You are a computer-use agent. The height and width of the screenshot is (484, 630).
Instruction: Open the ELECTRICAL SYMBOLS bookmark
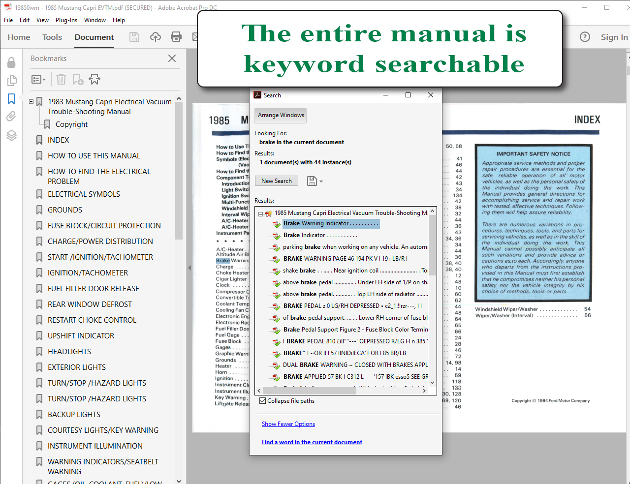(x=84, y=194)
